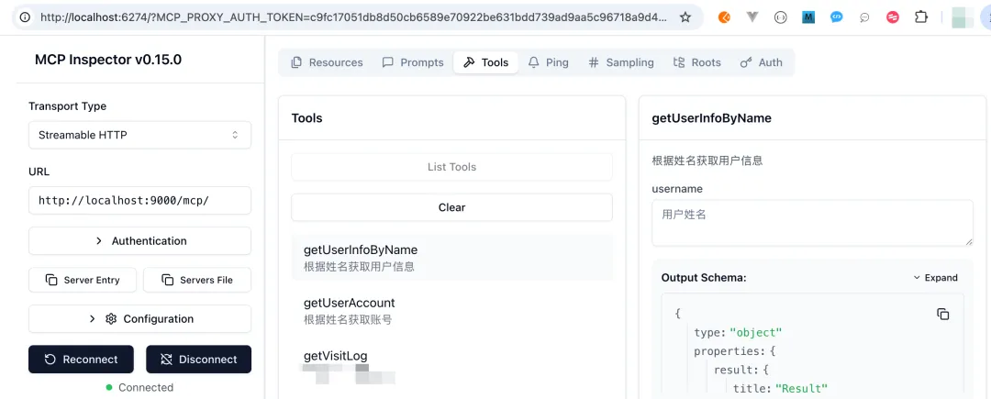Focus the username text field
The width and height of the screenshot is (991, 399).
pyautogui.click(x=812, y=223)
